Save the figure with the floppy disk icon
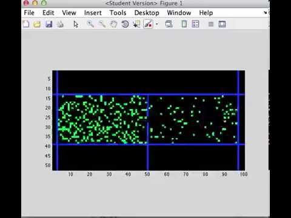The image size is (291, 218). tap(49, 24)
